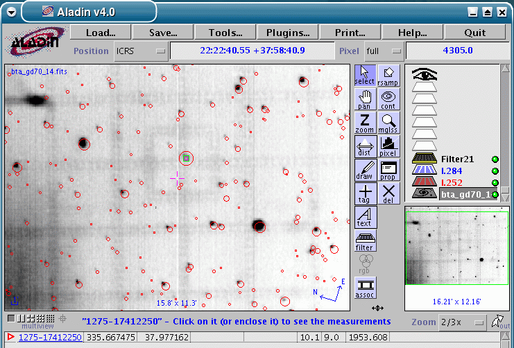The height and width of the screenshot is (348, 514).
Task: Toggle the eye icon above the plane stack
Action: (x=425, y=75)
